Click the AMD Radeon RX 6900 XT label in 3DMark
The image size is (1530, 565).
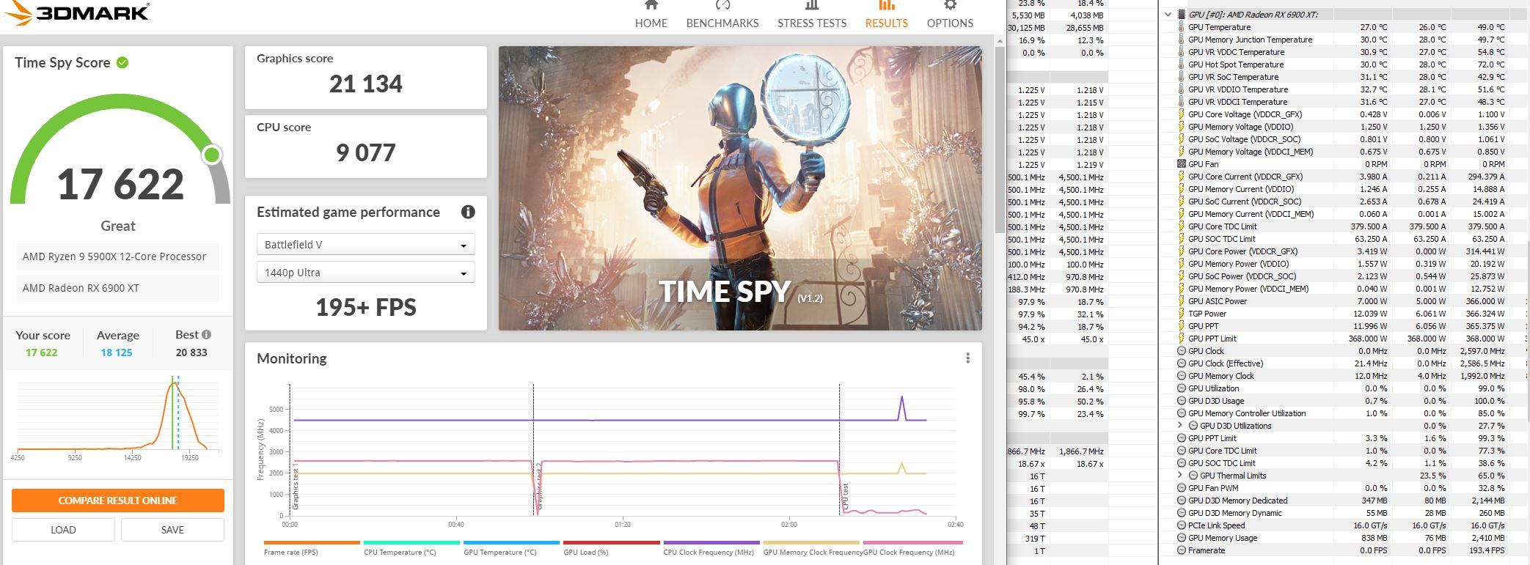[x=117, y=288]
